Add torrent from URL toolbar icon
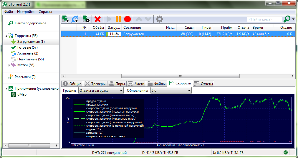Image resolution: width=298 pixels, height=158 pixels. tap(75, 19)
